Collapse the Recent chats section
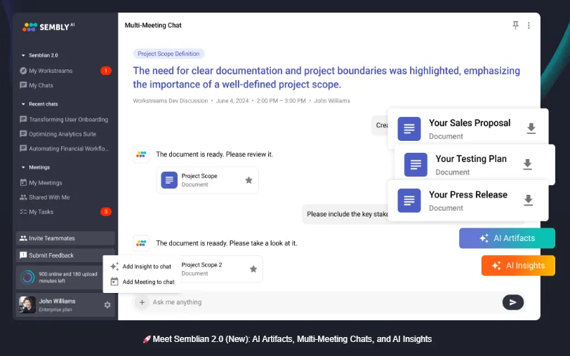 coord(23,104)
